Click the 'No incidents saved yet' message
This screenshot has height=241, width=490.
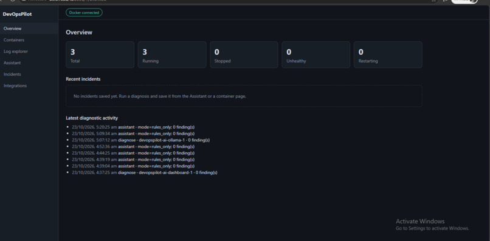(x=160, y=96)
